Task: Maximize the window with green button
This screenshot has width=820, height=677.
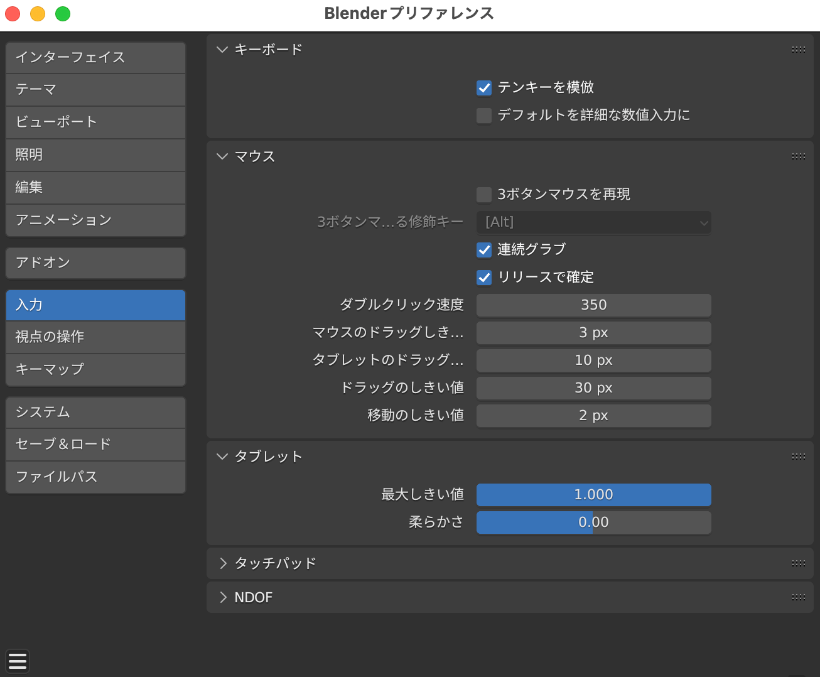Action: tap(63, 14)
